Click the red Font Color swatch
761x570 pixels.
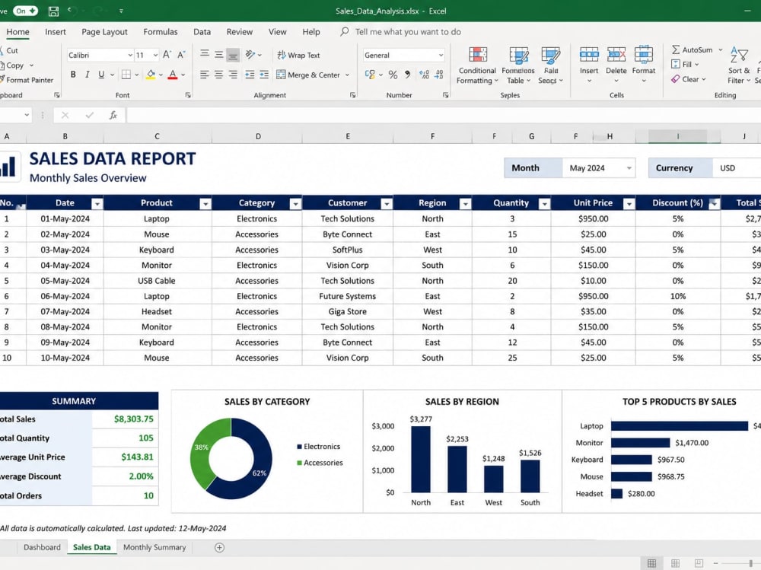172,75
